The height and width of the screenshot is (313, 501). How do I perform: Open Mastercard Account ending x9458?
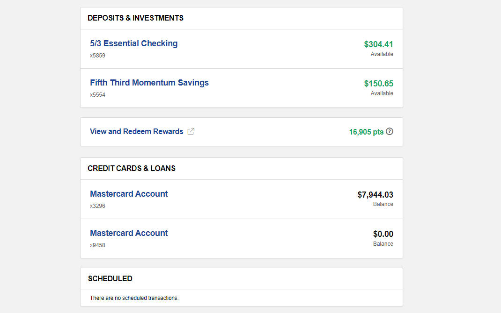[x=129, y=233]
